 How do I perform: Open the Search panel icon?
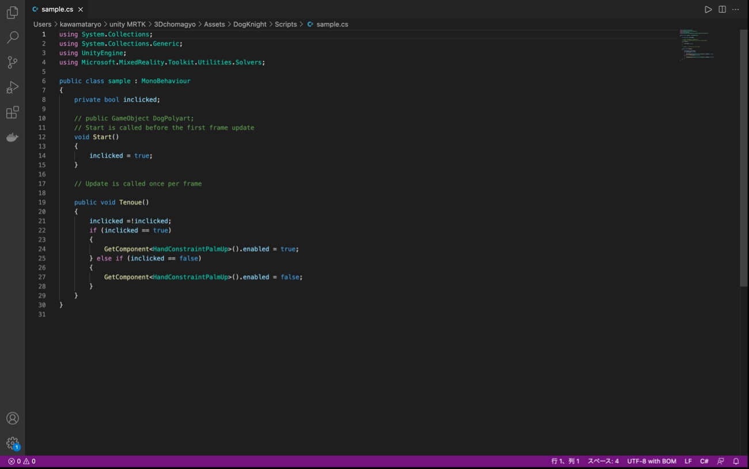[x=12, y=37]
